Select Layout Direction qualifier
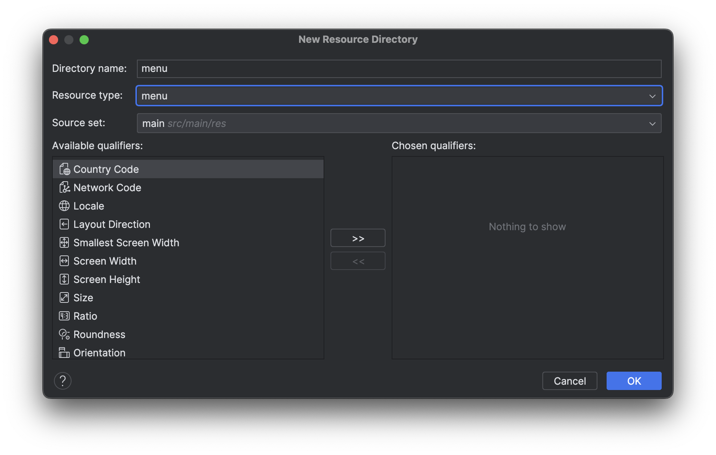716x455 pixels. (x=188, y=224)
